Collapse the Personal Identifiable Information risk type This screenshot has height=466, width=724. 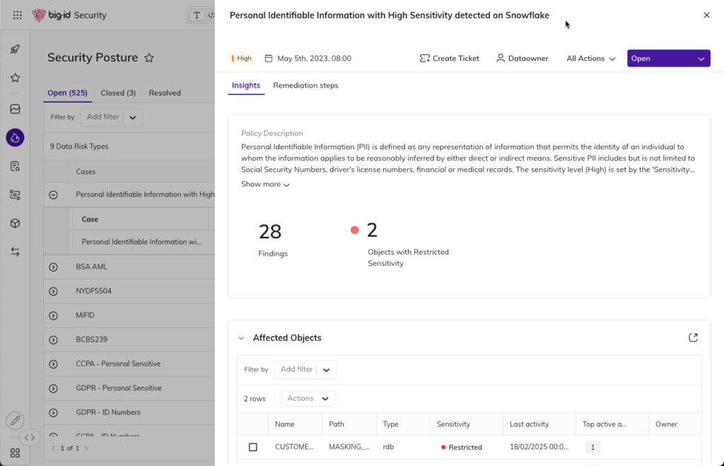pyautogui.click(x=54, y=195)
